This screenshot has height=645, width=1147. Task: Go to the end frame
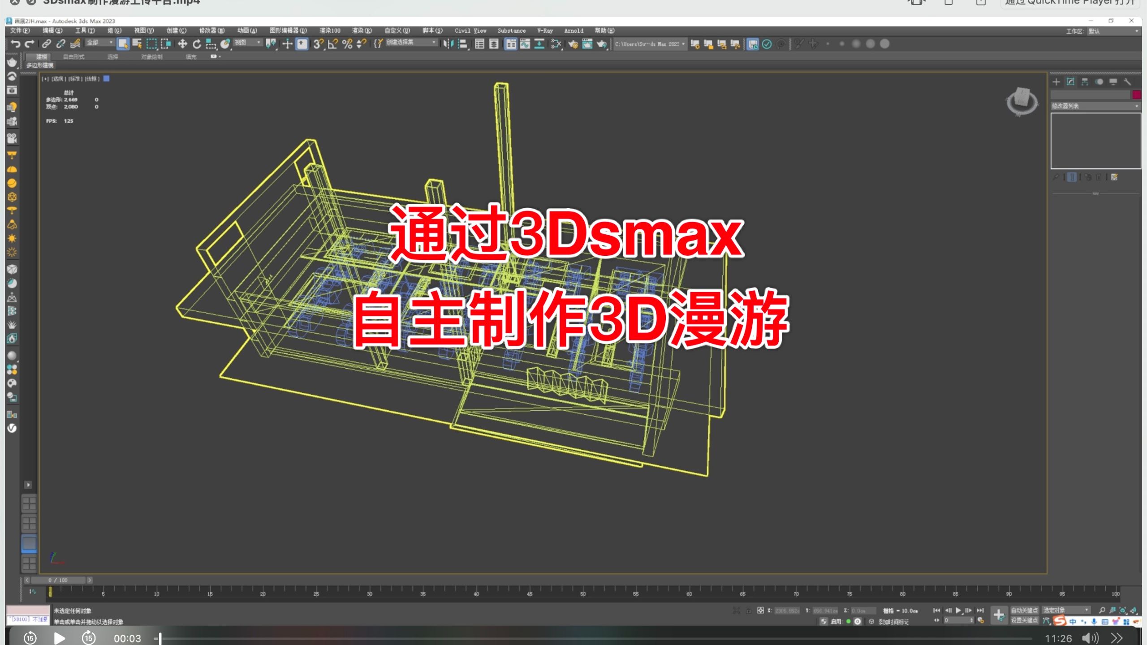(x=980, y=610)
